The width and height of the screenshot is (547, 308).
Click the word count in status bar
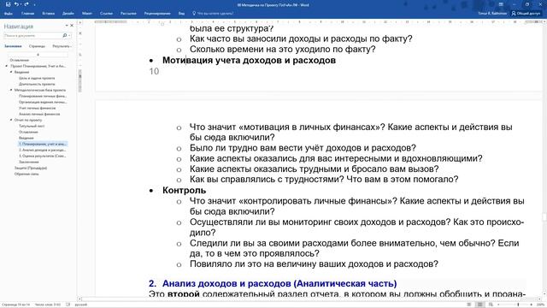(x=48, y=305)
